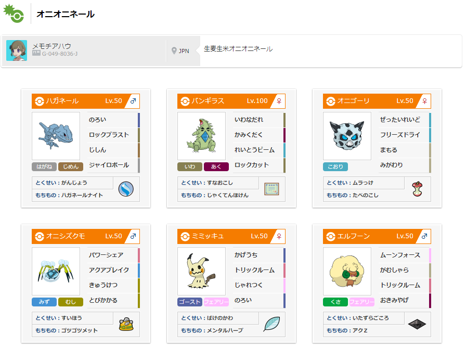
Task: Click the Glalie sprite image
Action: click(x=347, y=136)
